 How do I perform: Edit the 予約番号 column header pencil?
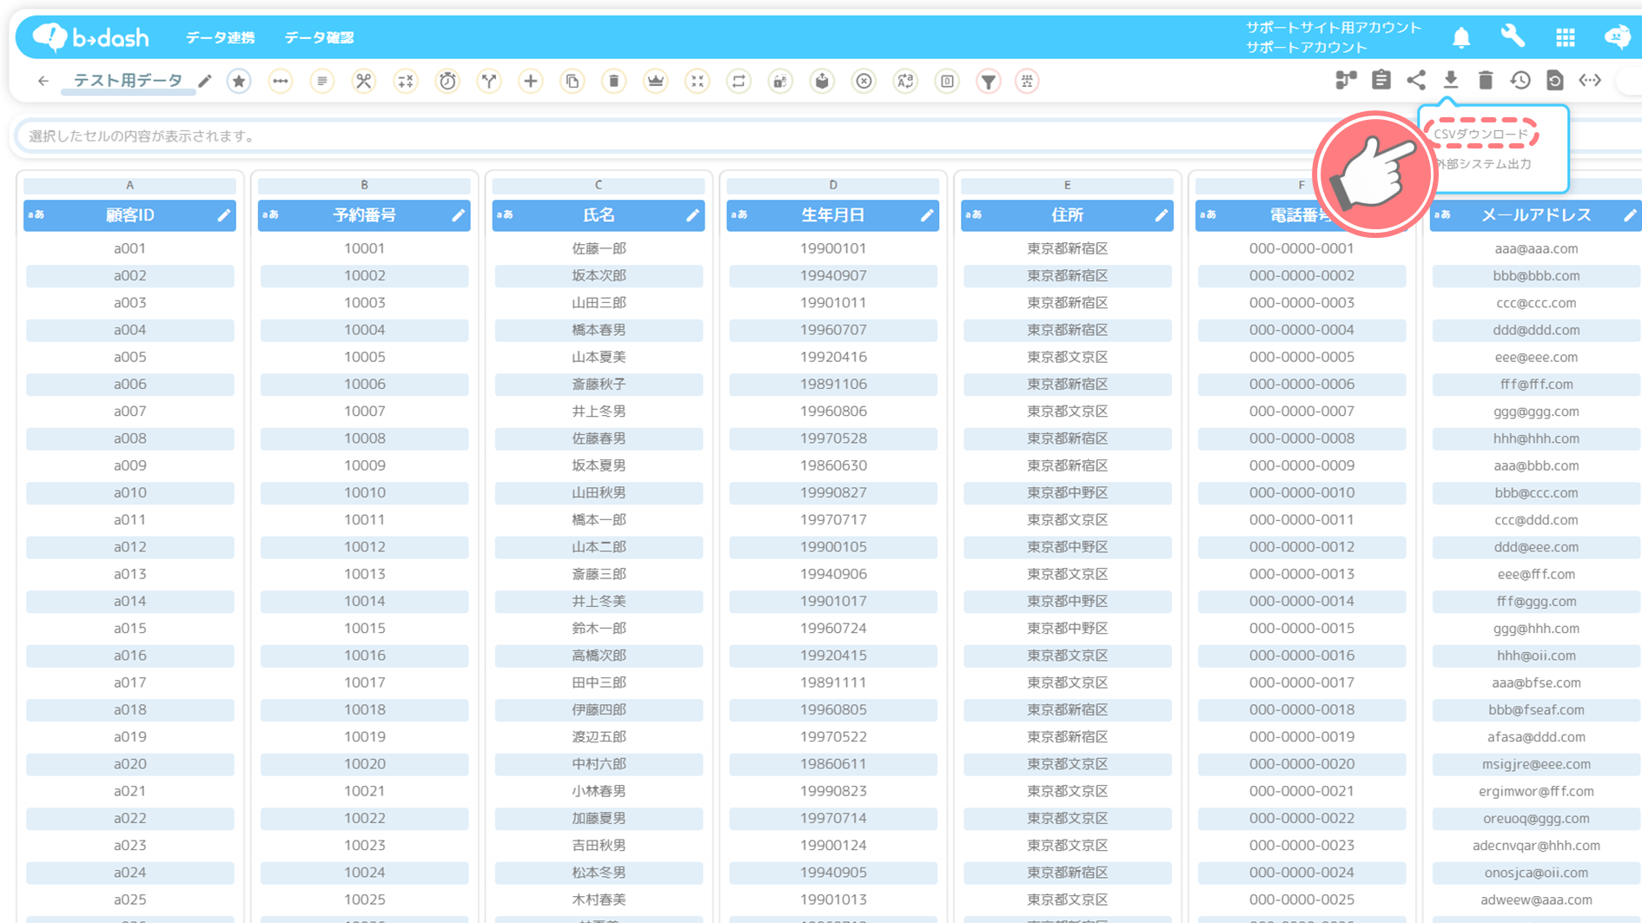(459, 215)
